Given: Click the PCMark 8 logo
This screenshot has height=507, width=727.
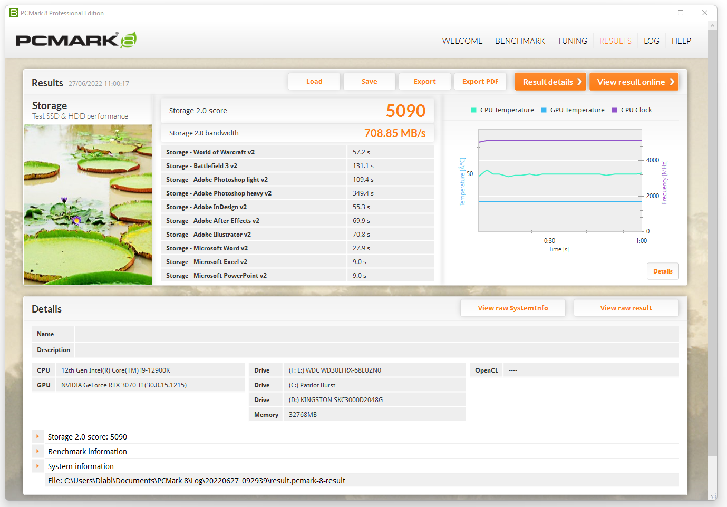Looking at the screenshot, I should pos(76,40).
